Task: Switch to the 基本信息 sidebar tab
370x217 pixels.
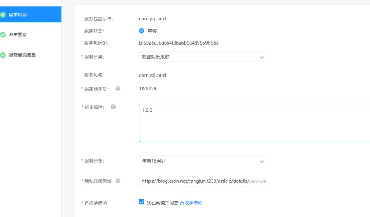Action: tap(18, 14)
